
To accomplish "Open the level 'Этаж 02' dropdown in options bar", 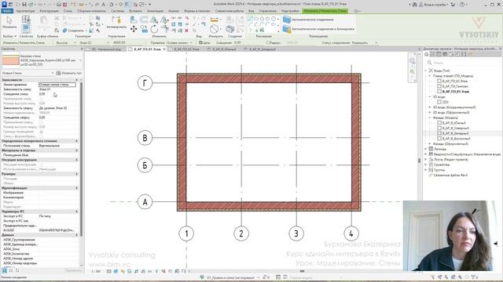I will 94,42.
